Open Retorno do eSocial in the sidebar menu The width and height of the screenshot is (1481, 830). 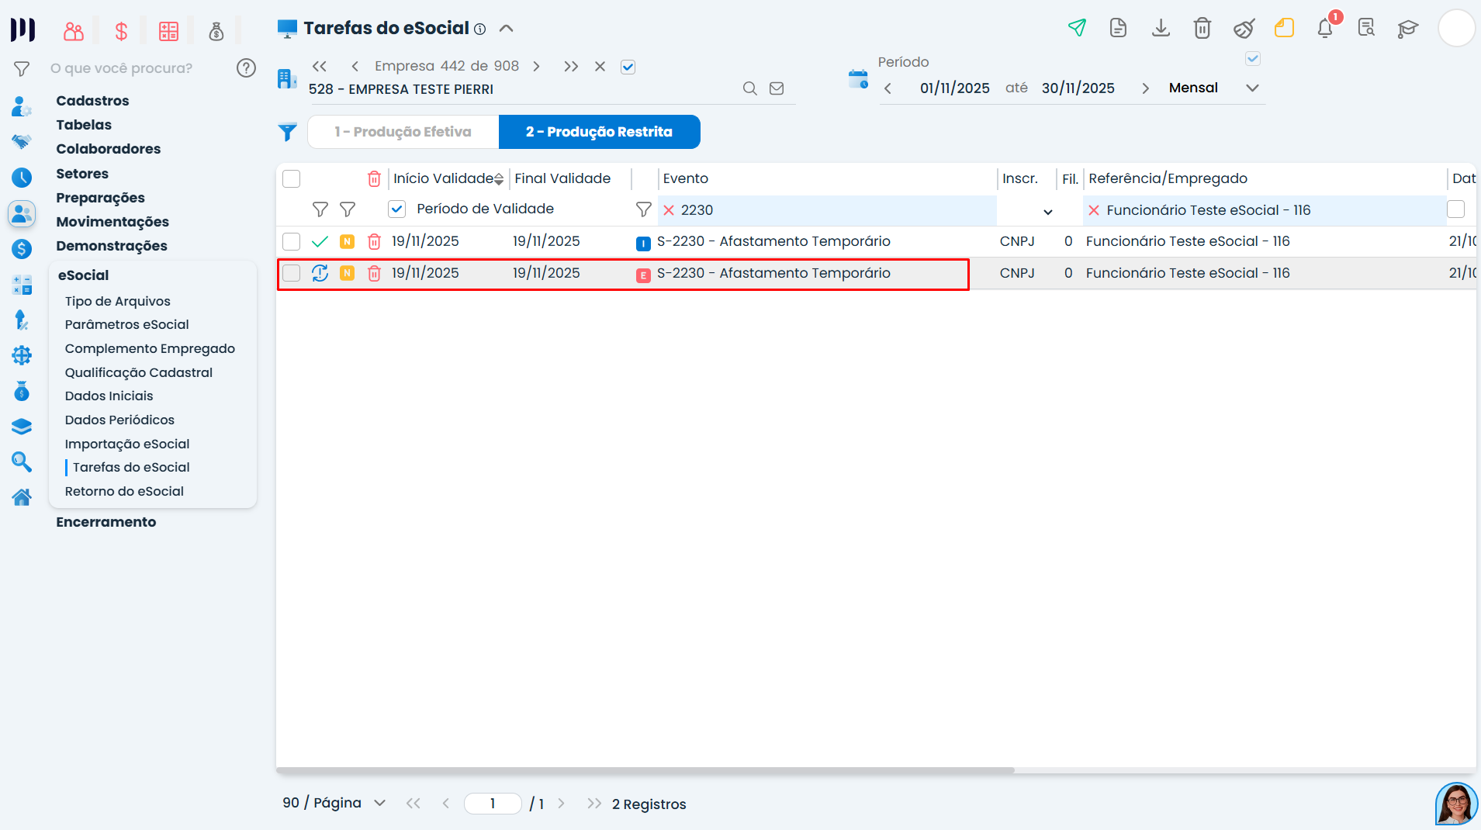click(124, 491)
